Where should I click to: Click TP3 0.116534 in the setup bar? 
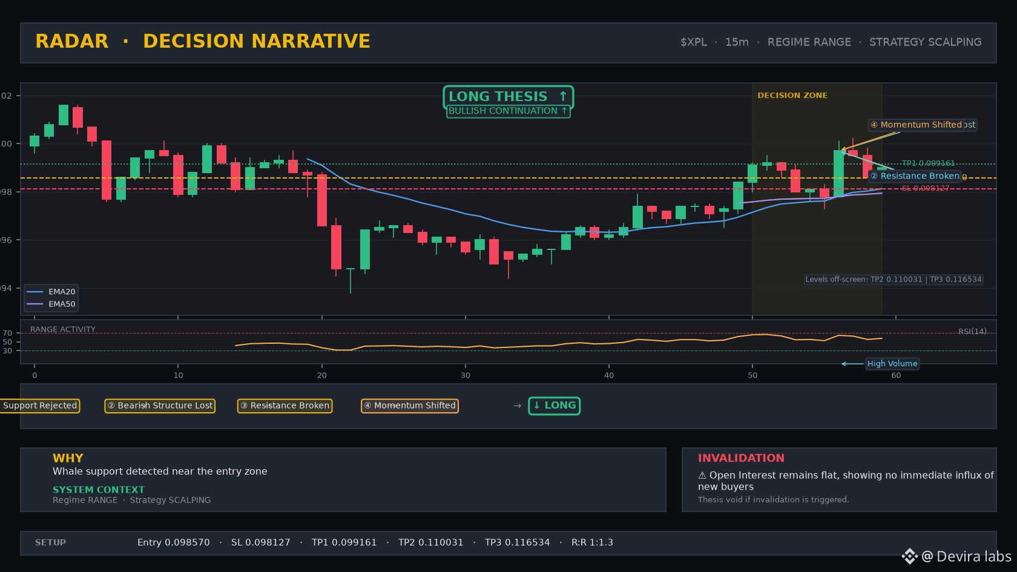coord(518,543)
